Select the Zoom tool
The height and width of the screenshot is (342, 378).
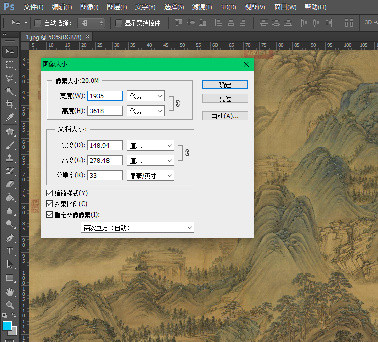click(10, 305)
